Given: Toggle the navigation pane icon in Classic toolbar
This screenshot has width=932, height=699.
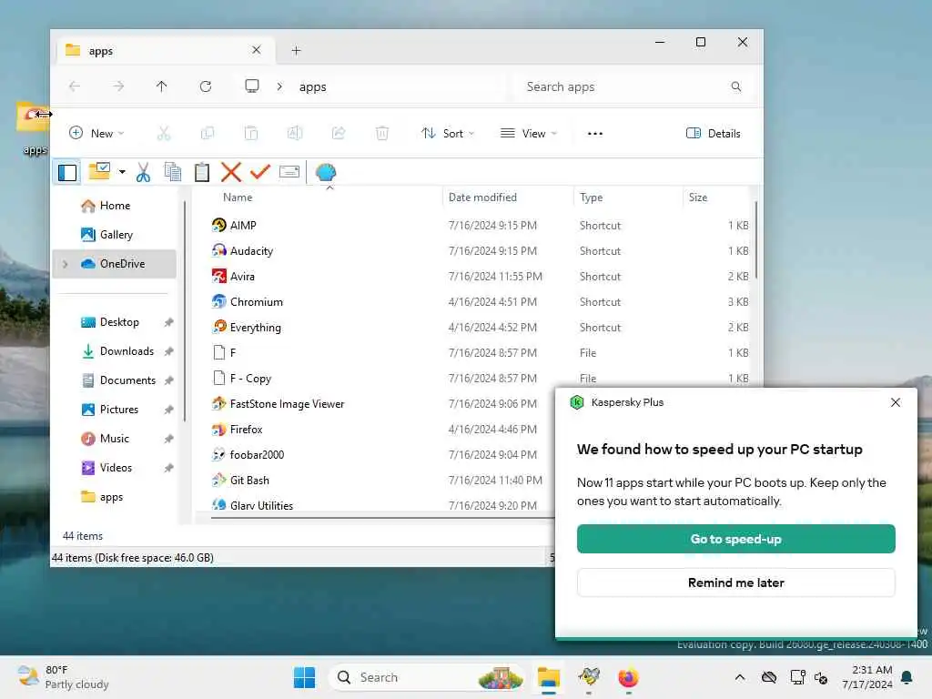Looking at the screenshot, I should tap(67, 172).
